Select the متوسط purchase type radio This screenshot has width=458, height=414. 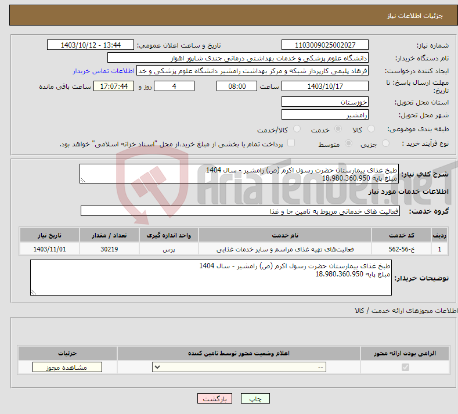click(x=348, y=143)
